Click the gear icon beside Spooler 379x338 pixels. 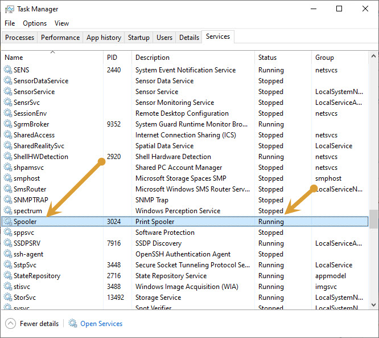(x=8, y=222)
